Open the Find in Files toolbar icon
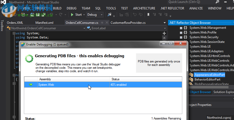Viewport: 234px width, 120px height. tap(110, 15)
